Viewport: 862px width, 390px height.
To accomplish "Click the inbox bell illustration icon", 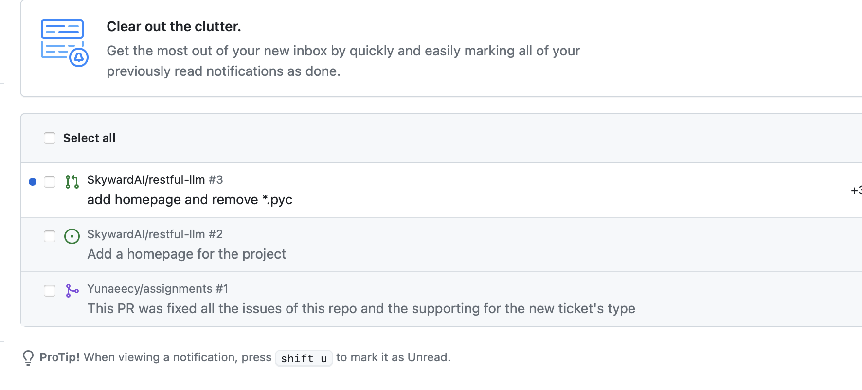I will tap(64, 43).
